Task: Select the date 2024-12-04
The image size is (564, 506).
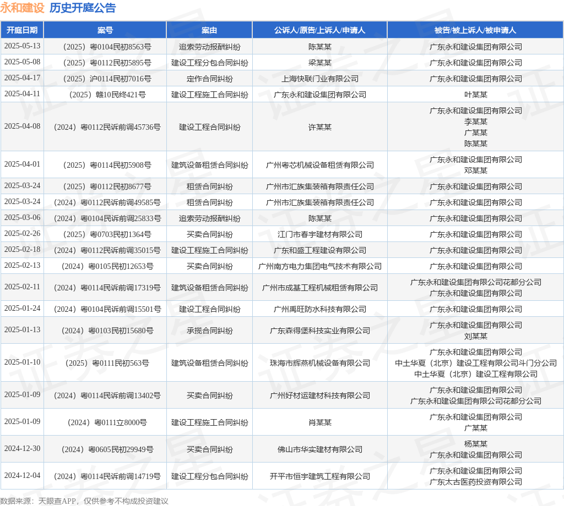Action: (x=22, y=475)
